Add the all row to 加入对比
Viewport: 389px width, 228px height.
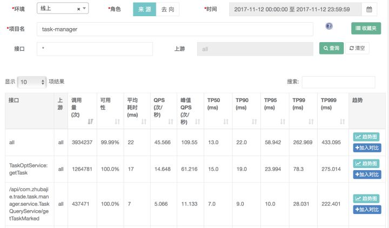pos(366,147)
